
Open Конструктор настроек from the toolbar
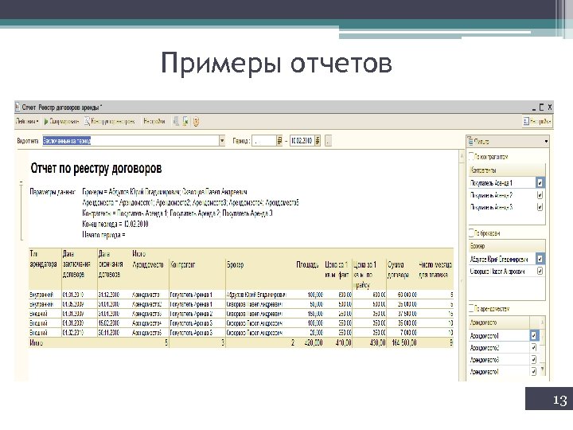click(110, 121)
